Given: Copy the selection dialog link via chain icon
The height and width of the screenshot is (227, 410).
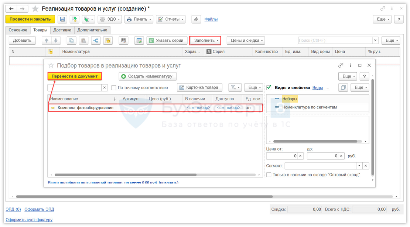Looking at the screenshot, I should click(x=341, y=65).
